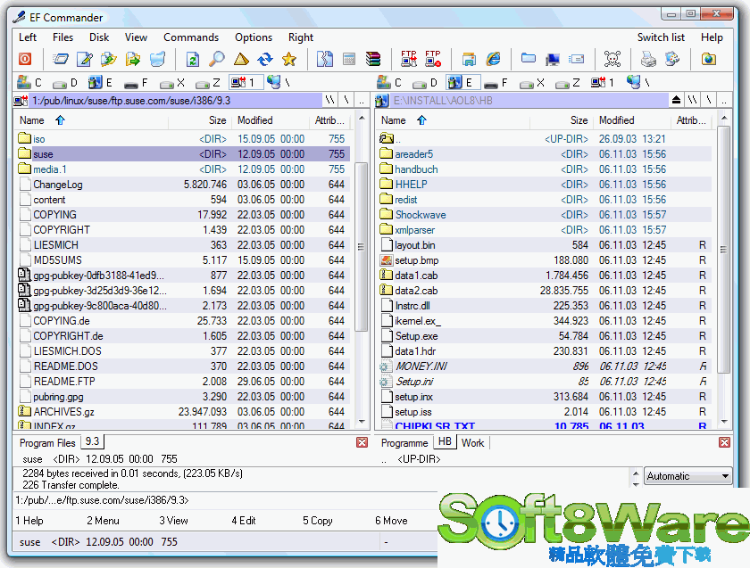Sort right panel by Attrib column
750x568 pixels.
point(691,120)
